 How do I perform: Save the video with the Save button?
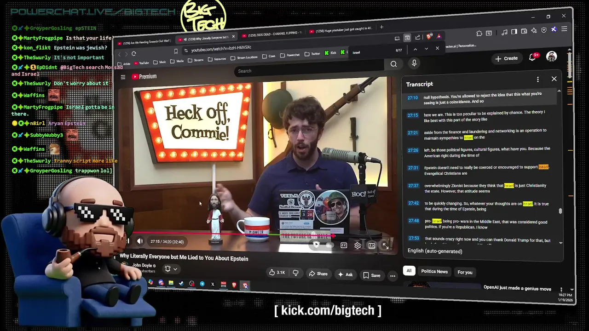pos(372,275)
